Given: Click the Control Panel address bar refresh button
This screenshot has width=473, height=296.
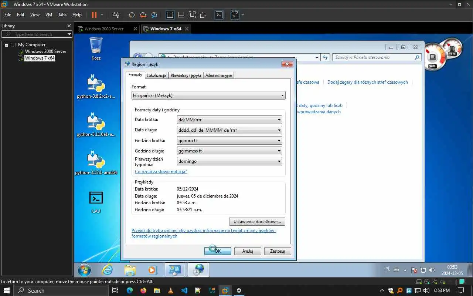Looking at the screenshot, I should (x=325, y=57).
